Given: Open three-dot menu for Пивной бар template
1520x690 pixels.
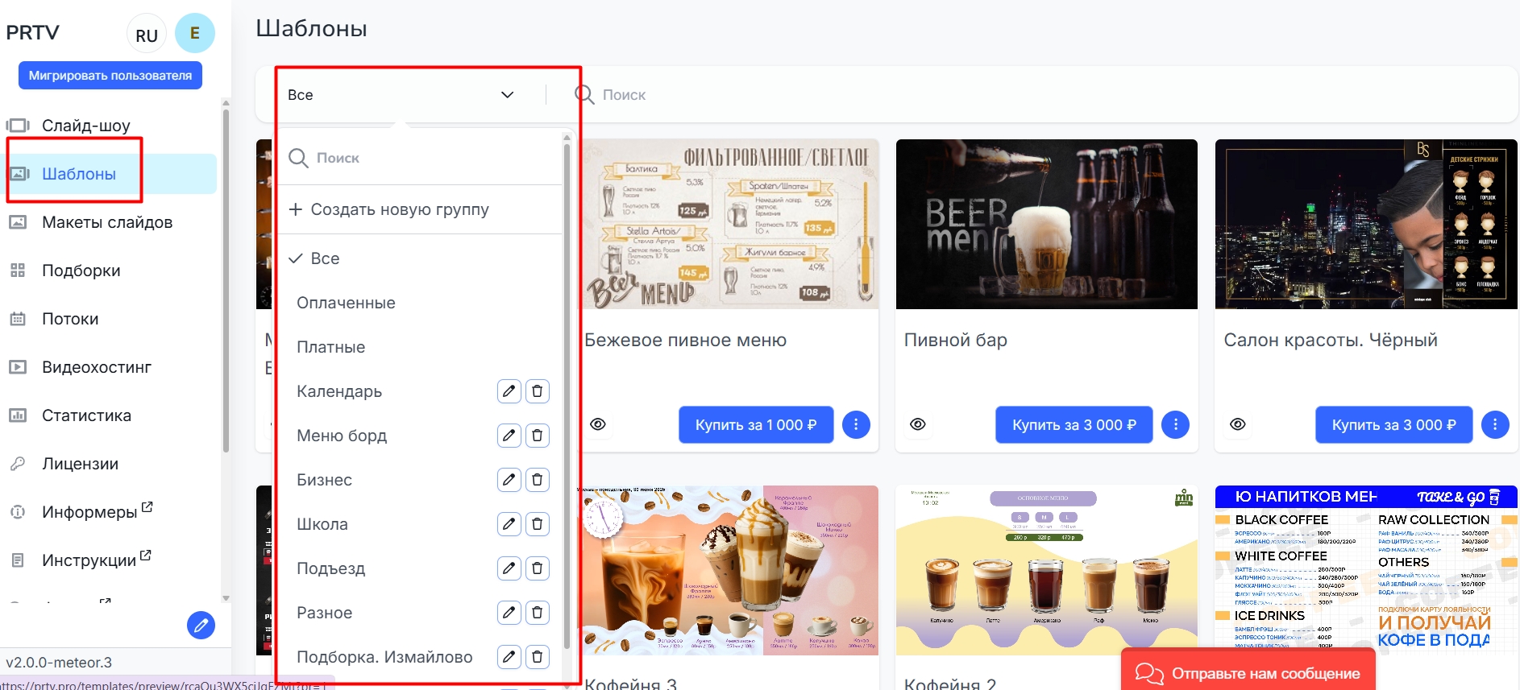Looking at the screenshot, I should click(1175, 424).
